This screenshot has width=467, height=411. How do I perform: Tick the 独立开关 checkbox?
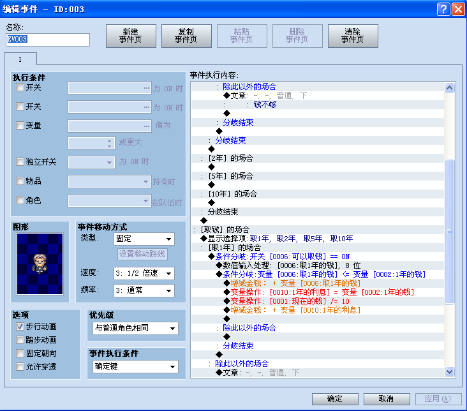coord(20,162)
